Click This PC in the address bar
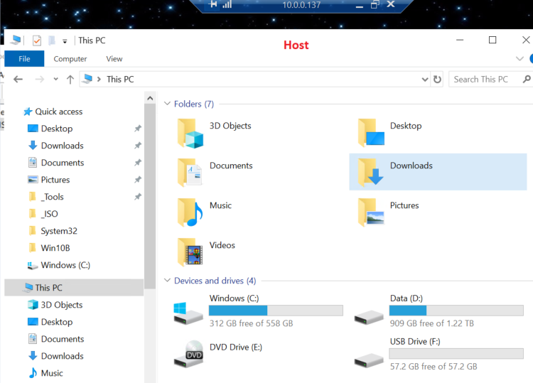 (x=120, y=79)
